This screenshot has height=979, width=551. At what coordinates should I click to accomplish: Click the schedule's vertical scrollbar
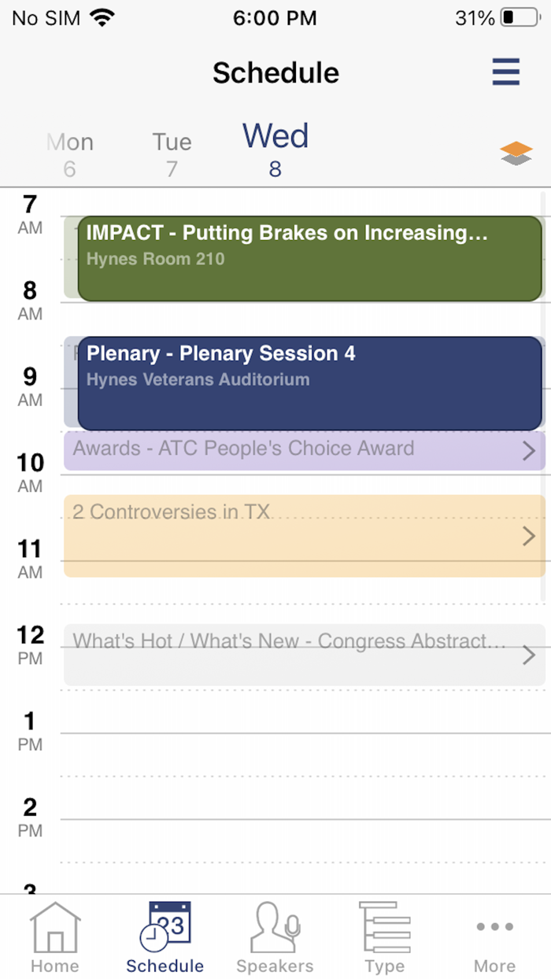pyautogui.click(x=543, y=393)
